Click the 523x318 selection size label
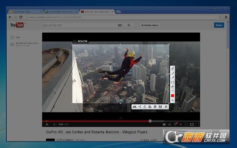Image resolution: width=237 pixels, height=148 pixels. (82, 41)
